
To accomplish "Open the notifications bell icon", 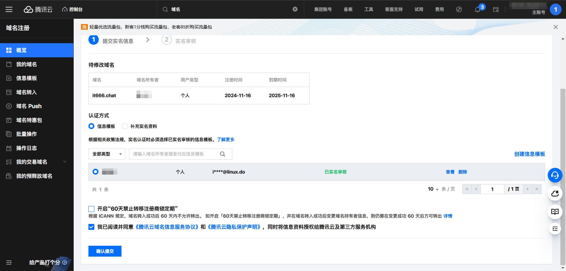I will pos(478,10).
